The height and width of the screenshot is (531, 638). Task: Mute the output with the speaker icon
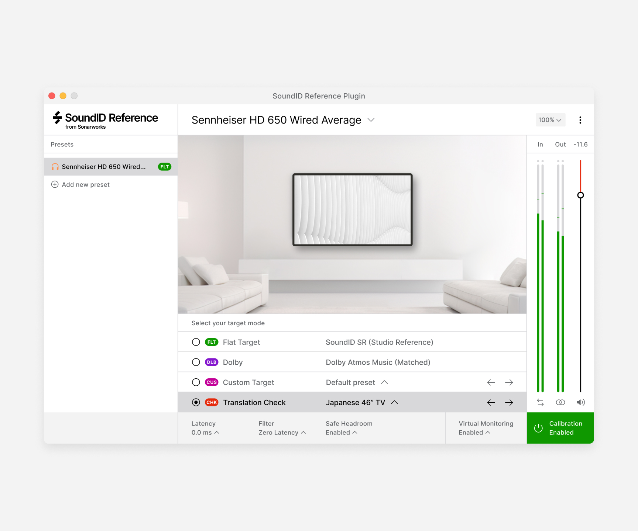point(580,402)
